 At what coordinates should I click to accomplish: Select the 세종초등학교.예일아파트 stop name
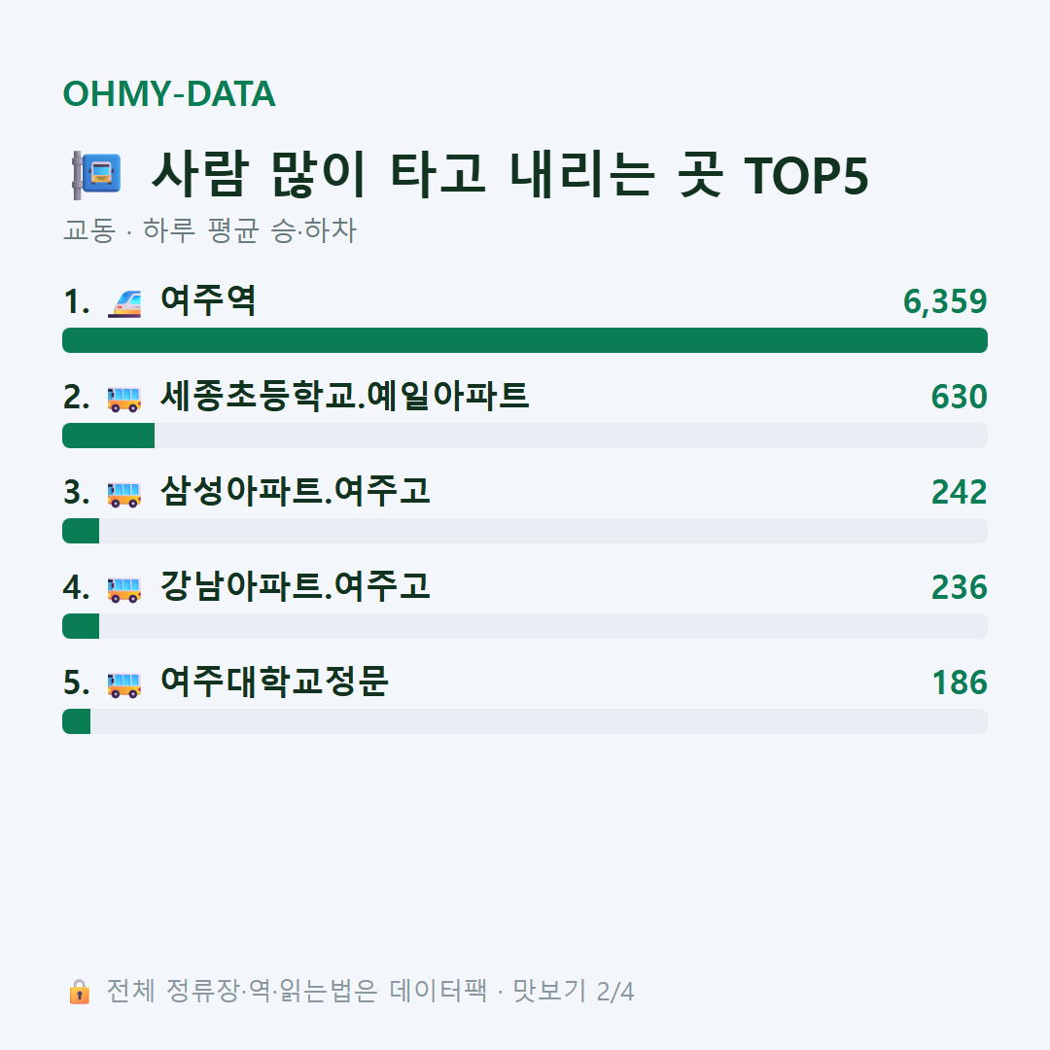(345, 395)
